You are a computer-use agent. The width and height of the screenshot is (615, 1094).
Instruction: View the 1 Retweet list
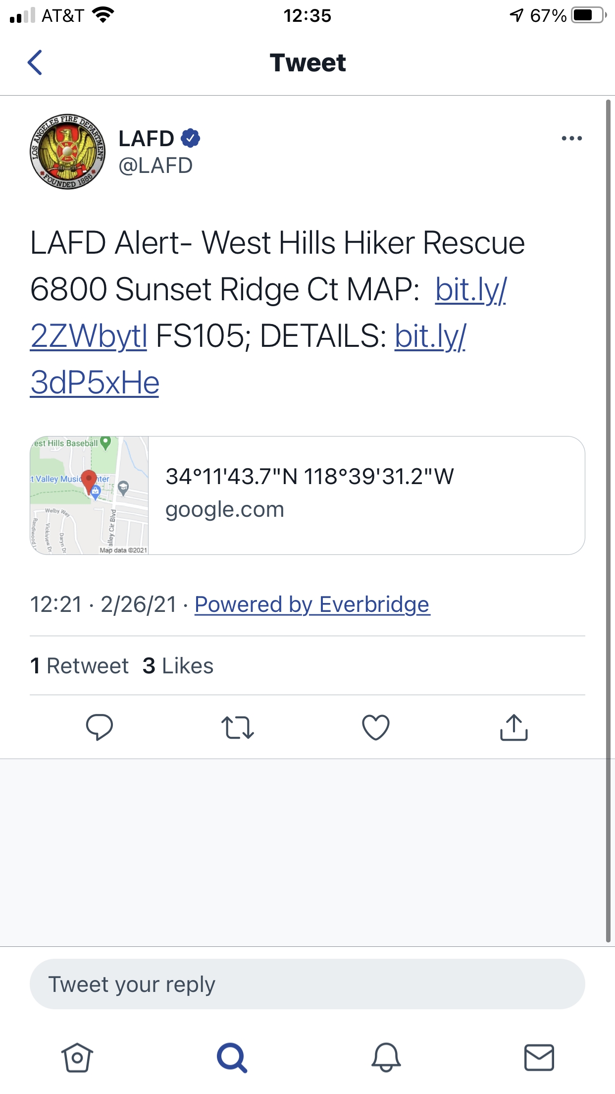tap(79, 666)
